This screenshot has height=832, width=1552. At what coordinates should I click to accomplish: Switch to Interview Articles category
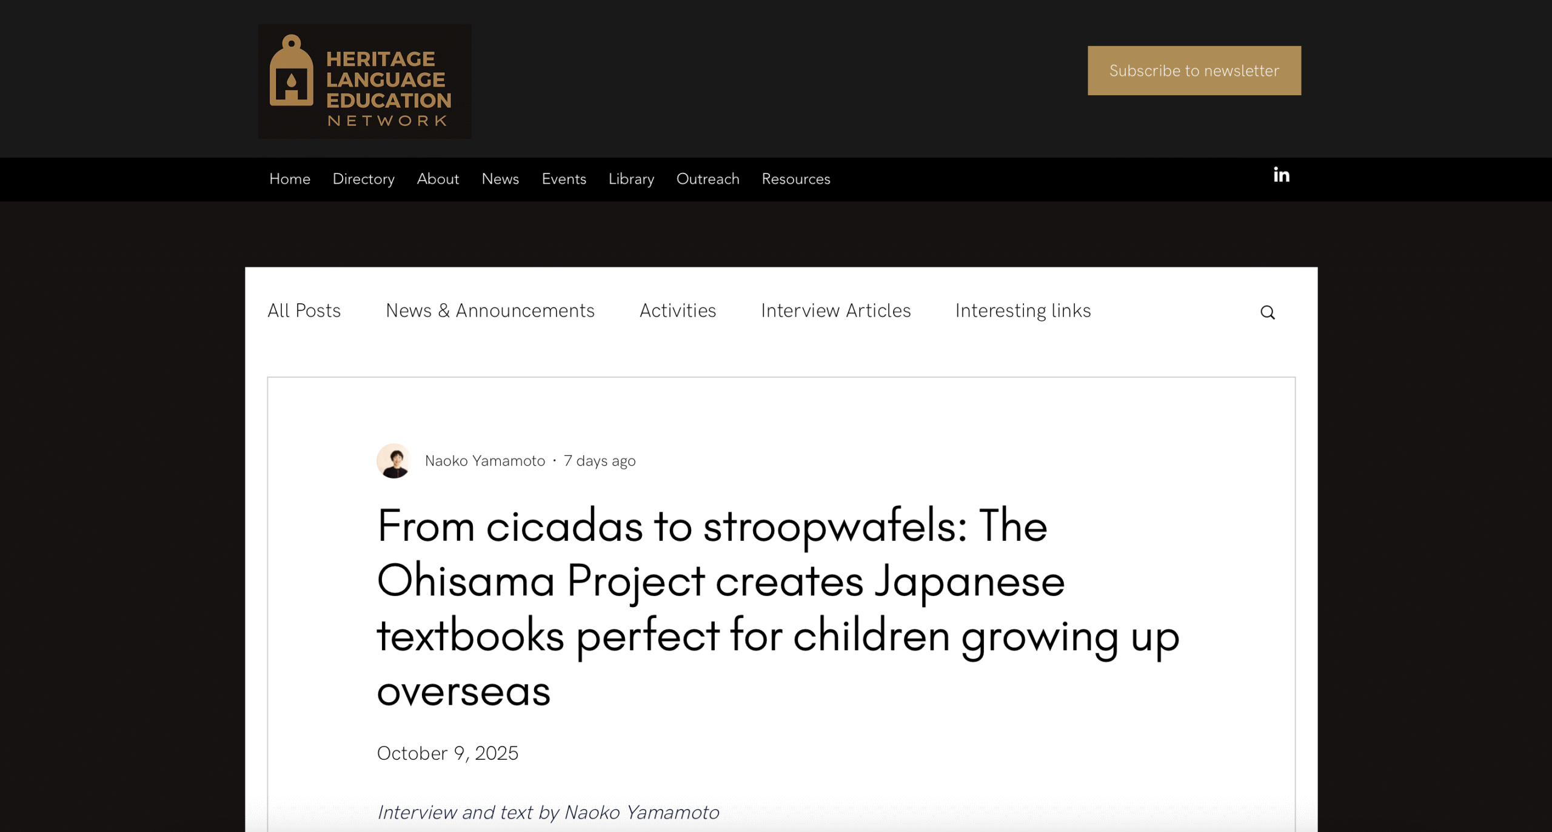pyautogui.click(x=835, y=310)
